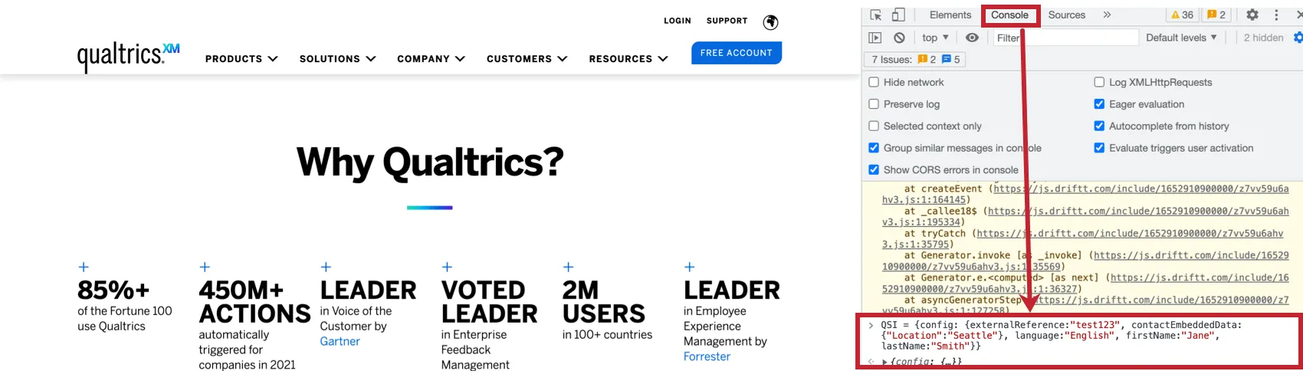Image resolution: width=1303 pixels, height=371 pixels.
Task: Check the Preserve log option
Action: (874, 104)
